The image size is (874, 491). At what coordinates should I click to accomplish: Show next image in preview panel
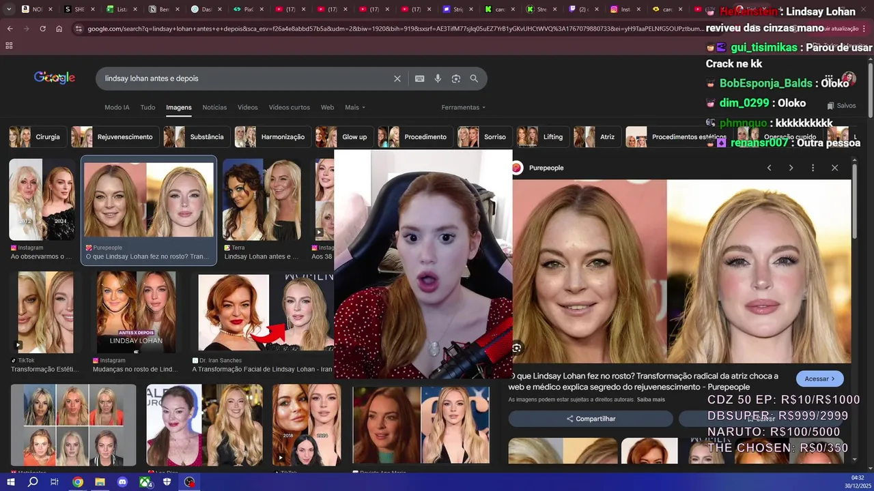coord(791,168)
